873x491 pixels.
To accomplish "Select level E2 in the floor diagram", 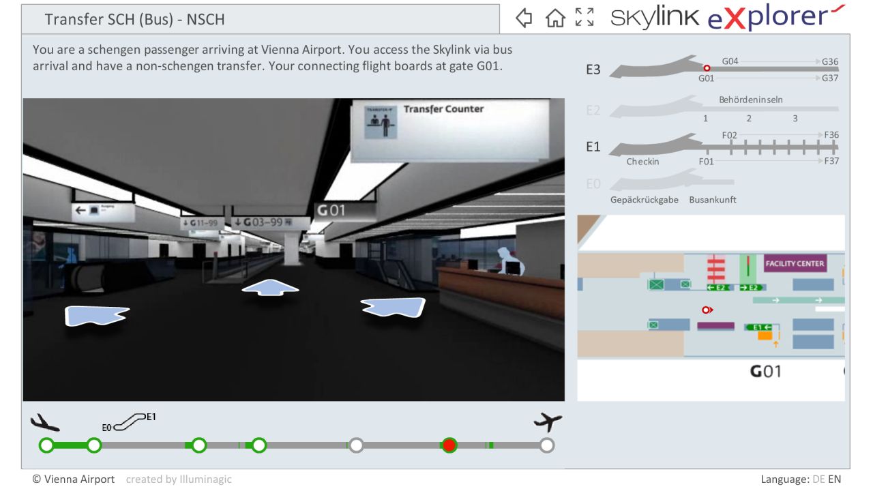I will click(593, 110).
